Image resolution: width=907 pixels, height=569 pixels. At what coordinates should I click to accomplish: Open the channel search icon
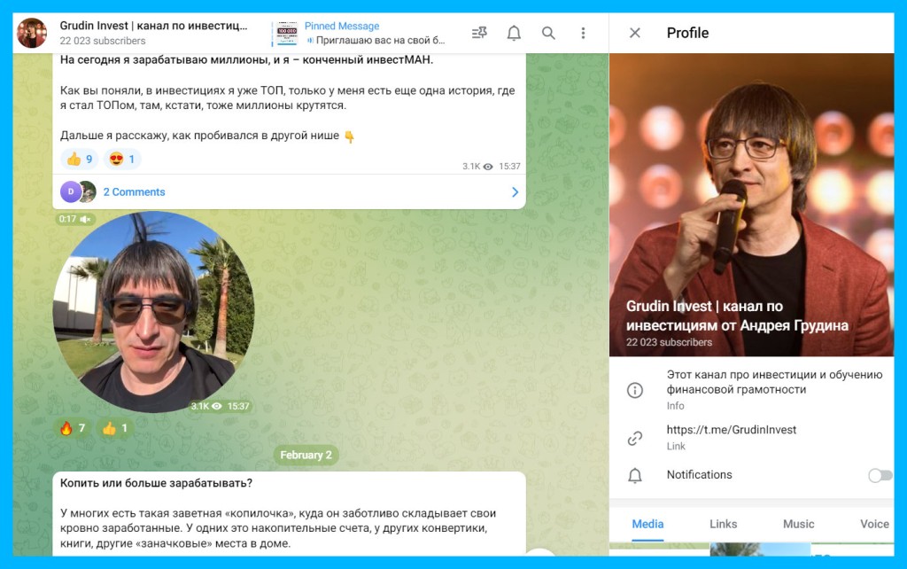pos(548,33)
